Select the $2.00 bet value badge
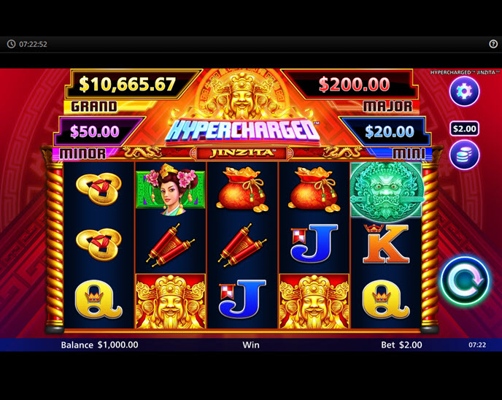Screen dimensions: 502x400 [x=464, y=128]
